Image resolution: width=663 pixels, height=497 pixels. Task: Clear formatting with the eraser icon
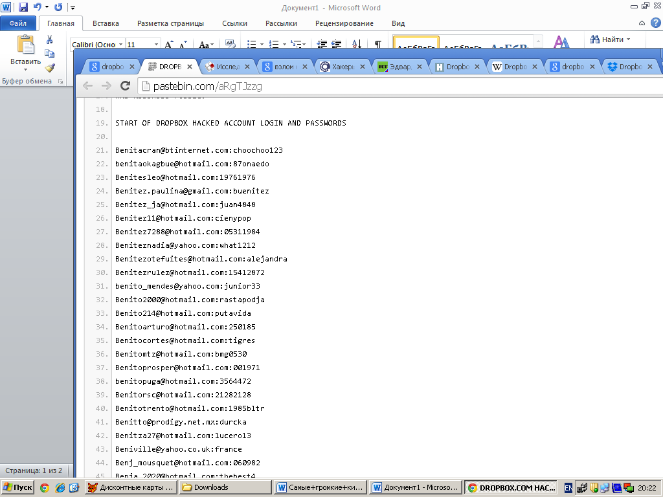pyautogui.click(x=230, y=44)
